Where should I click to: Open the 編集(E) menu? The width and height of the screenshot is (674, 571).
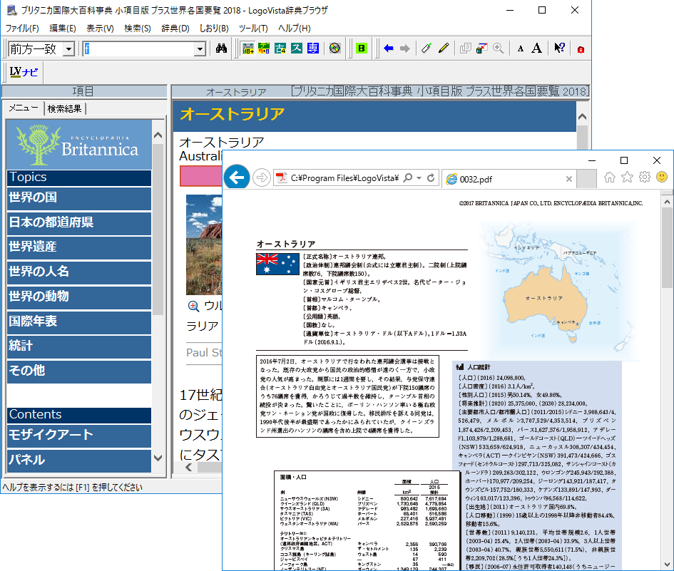point(63,29)
